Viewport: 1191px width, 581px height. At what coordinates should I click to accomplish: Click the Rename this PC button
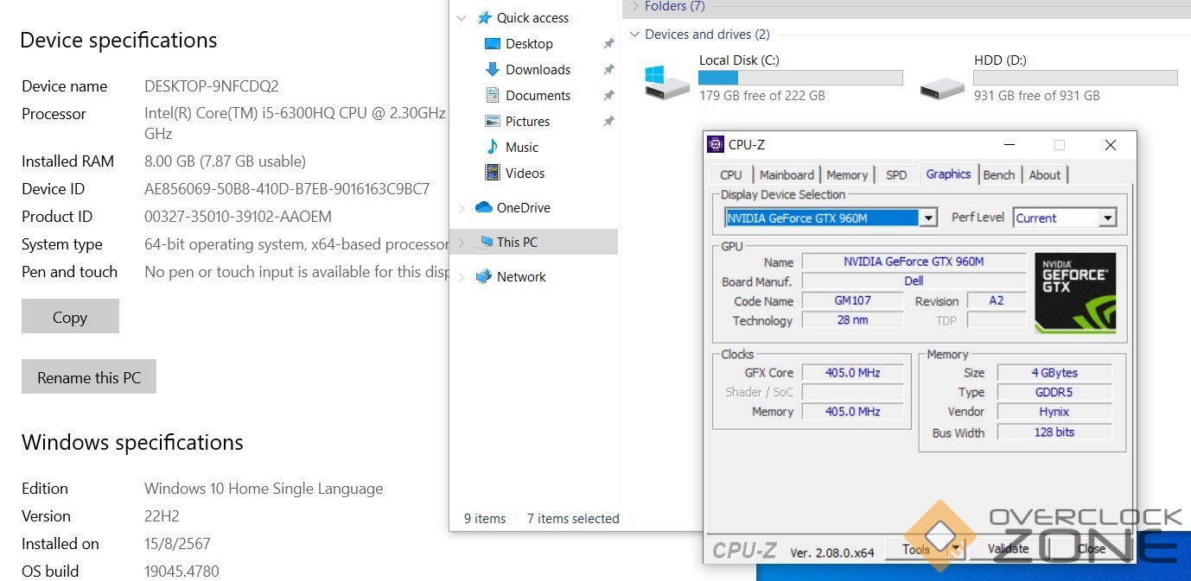coord(89,377)
